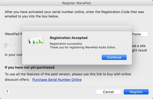Click the 'If you have not yet purchased' heading
Screen dimensions: 153x99
click(x=30, y=67)
